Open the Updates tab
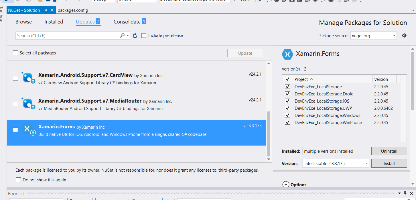 coord(88,22)
